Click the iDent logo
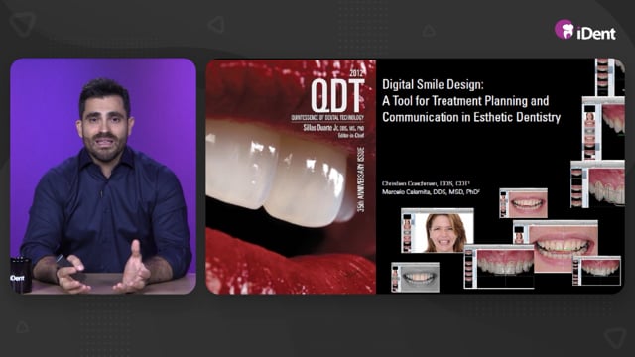 point(585,30)
